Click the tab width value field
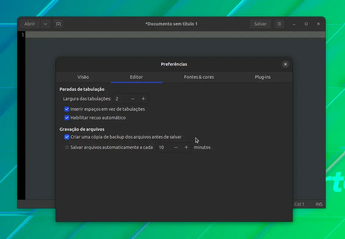 pyautogui.click(x=120, y=99)
